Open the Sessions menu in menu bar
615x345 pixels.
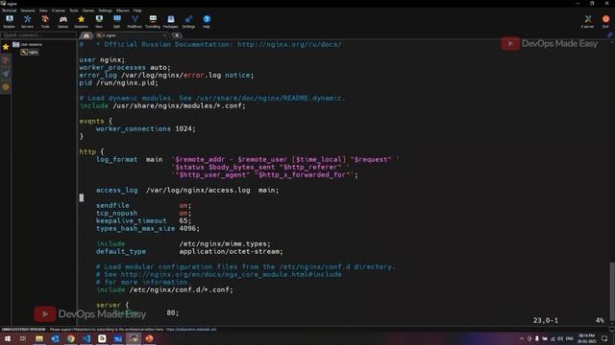tap(28, 11)
